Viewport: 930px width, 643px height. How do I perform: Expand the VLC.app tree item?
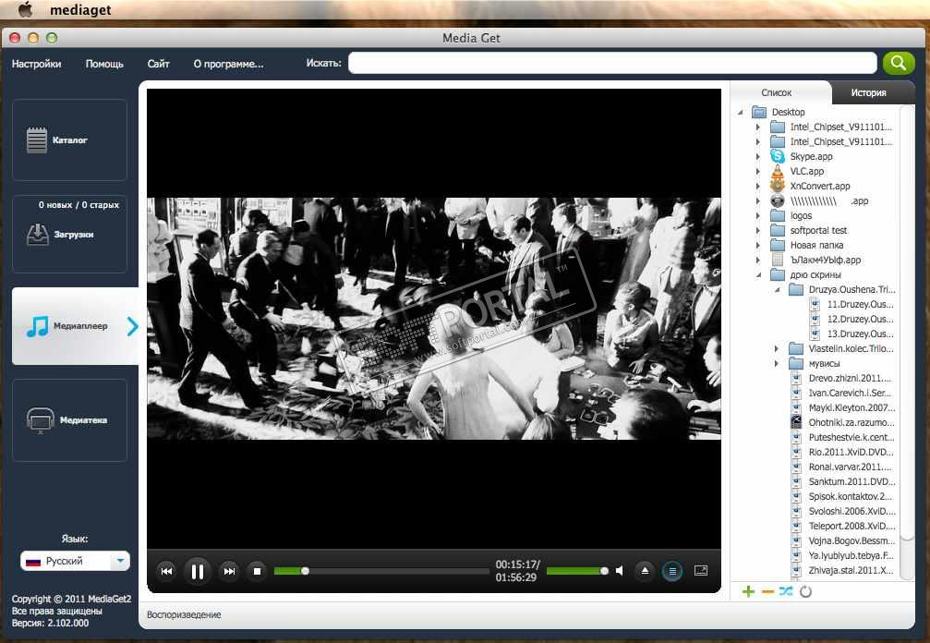pyautogui.click(x=758, y=172)
